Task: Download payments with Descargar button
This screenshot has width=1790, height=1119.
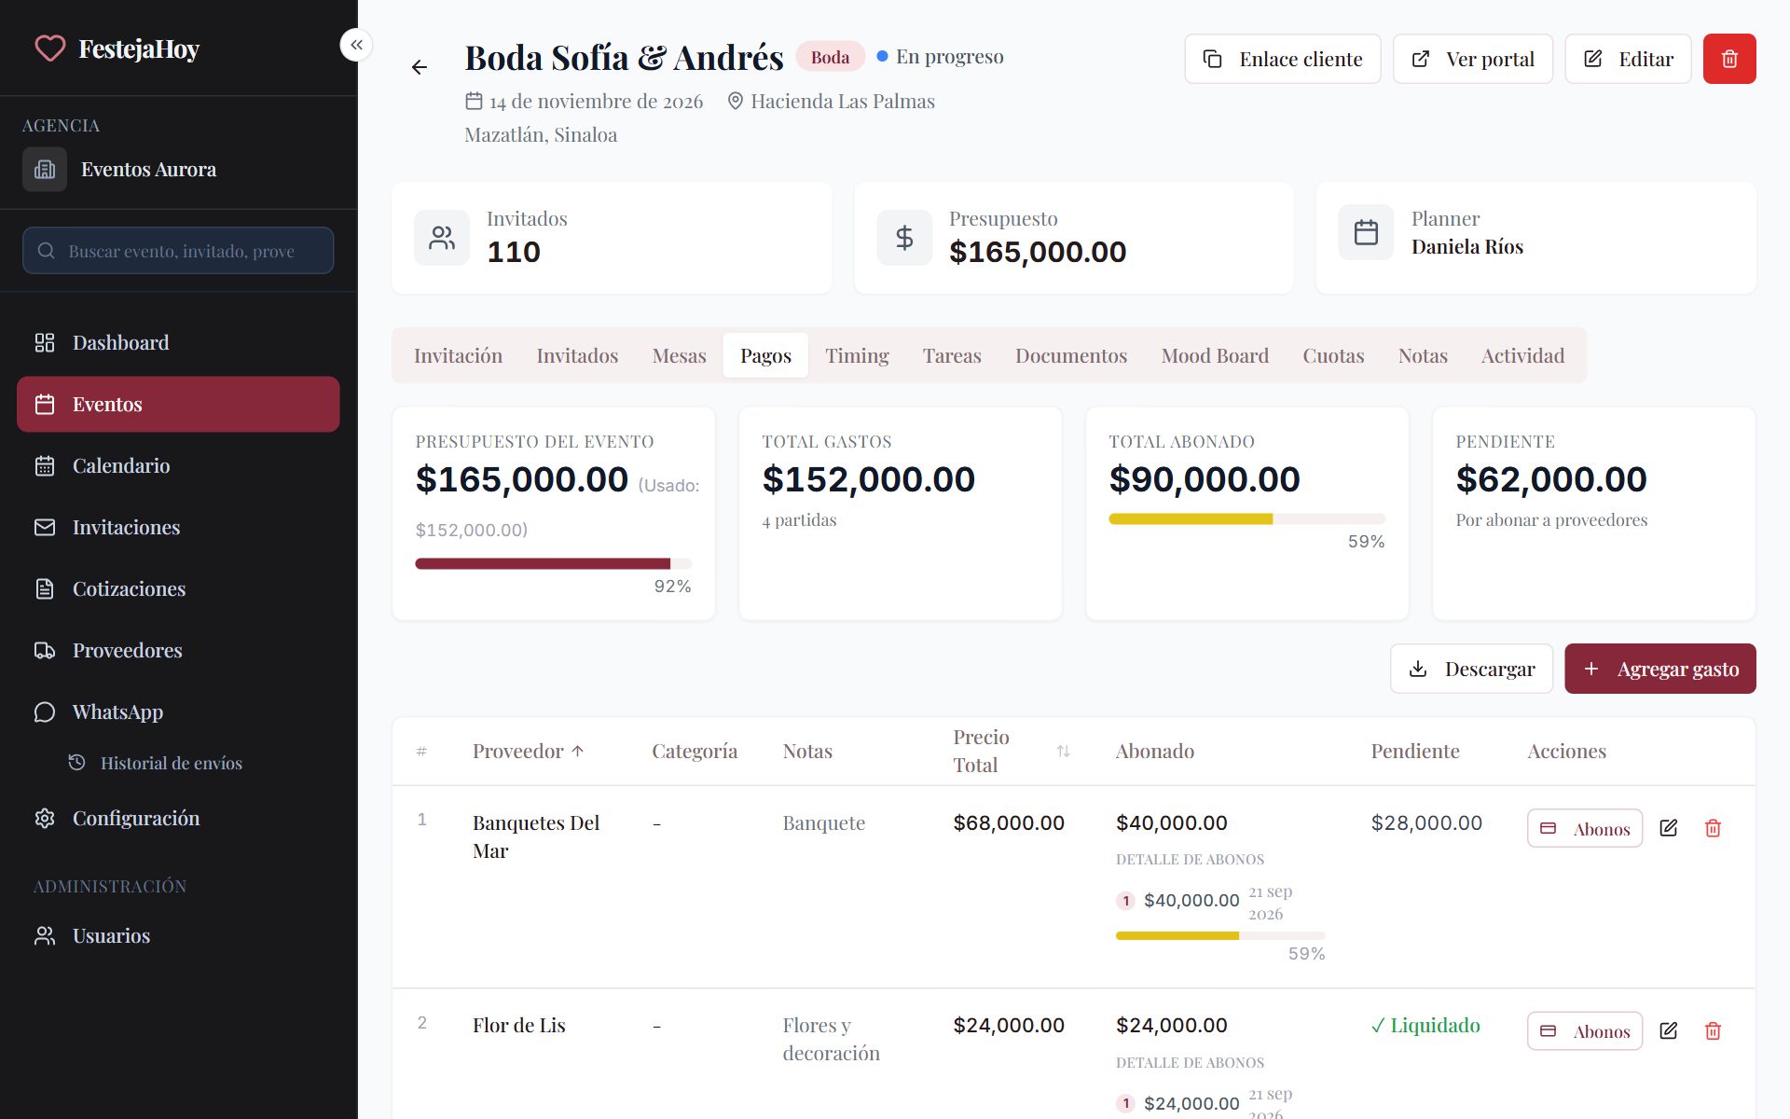Action: coord(1471,669)
